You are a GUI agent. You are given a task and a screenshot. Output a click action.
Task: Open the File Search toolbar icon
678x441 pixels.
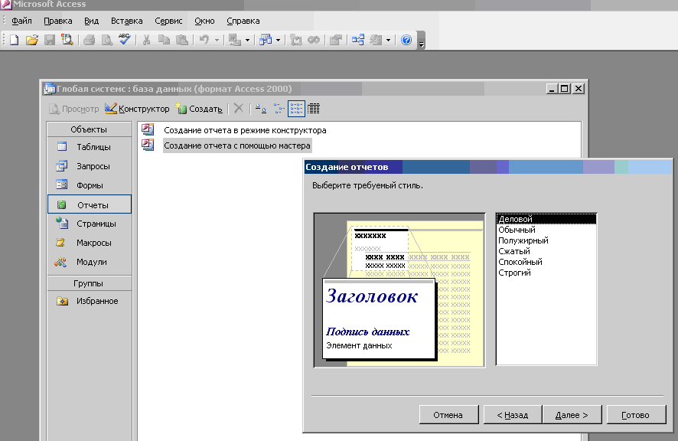tap(67, 41)
